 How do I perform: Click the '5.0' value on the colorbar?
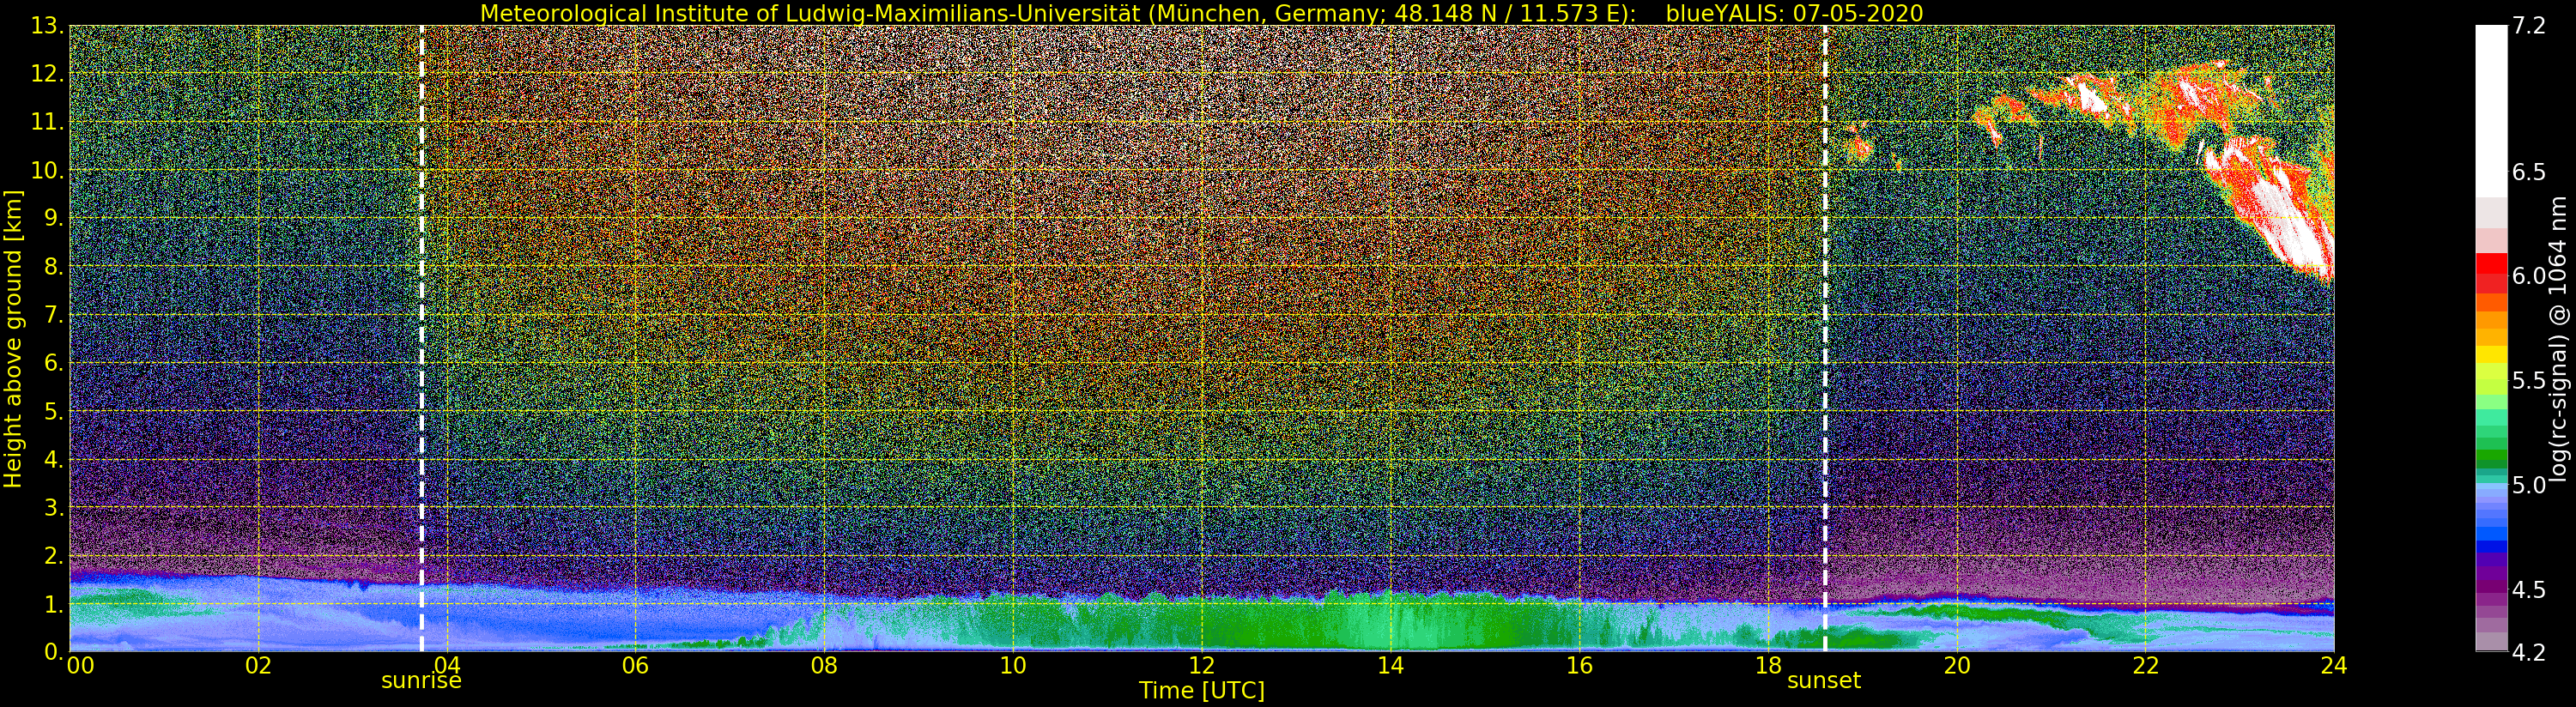pos(2529,485)
